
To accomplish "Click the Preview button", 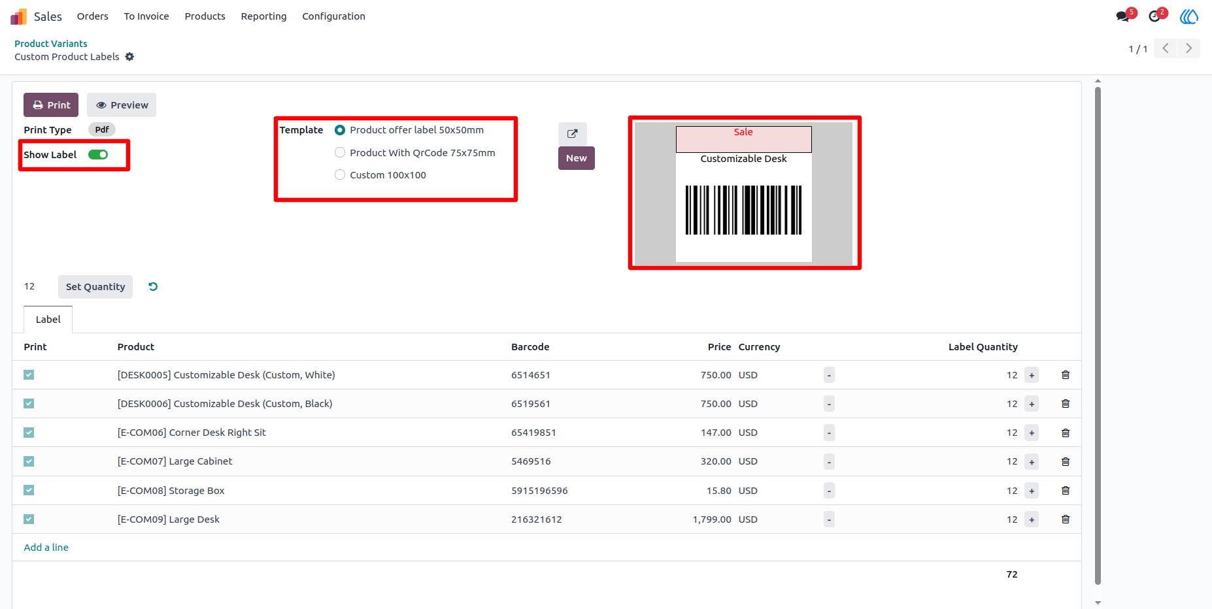I will [x=122, y=105].
